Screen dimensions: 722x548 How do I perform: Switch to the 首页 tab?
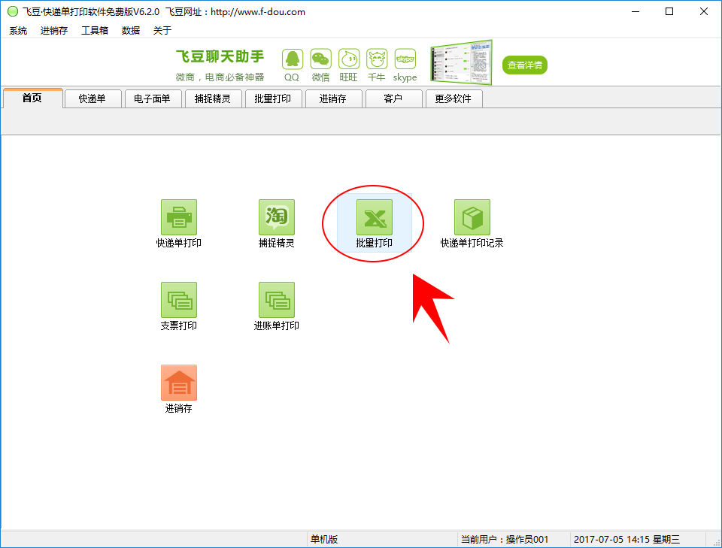click(32, 98)
